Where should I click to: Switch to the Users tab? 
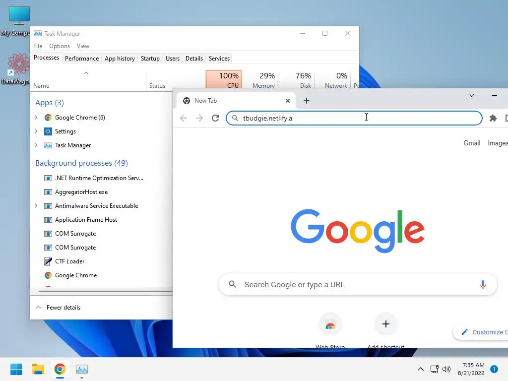pos(172,59)
